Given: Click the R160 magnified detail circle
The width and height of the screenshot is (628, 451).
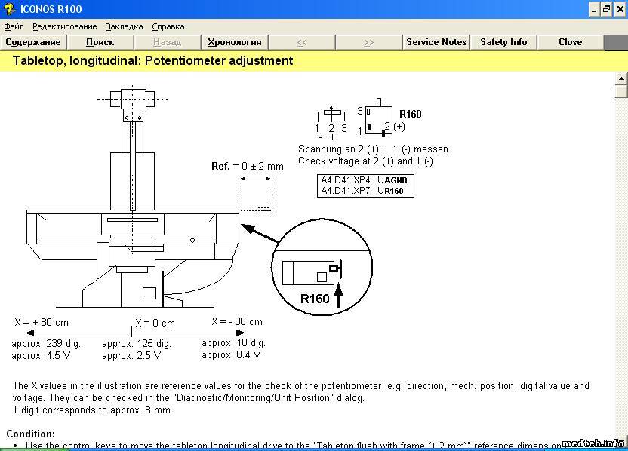Looking at the screenshot, I should coord(323,265).
